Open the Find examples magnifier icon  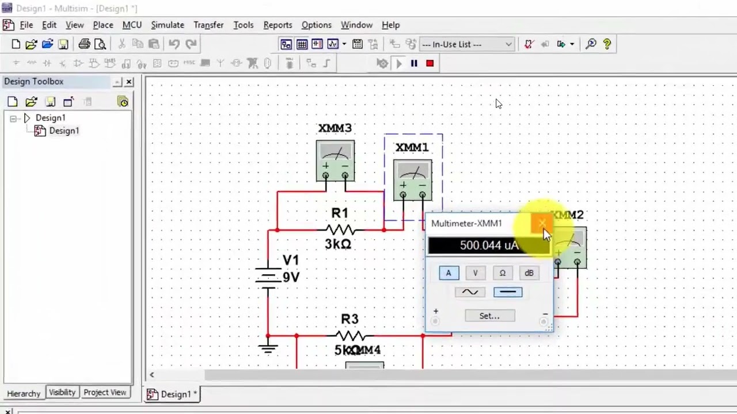[591, 44]
